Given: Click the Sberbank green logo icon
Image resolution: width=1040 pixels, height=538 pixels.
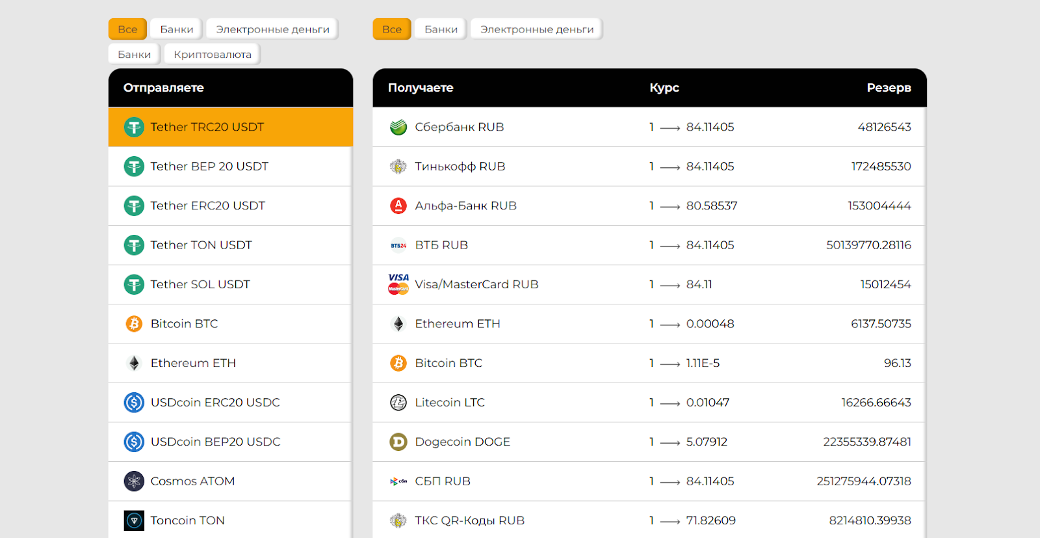Looking at the screenshot, I should point(398,127).
